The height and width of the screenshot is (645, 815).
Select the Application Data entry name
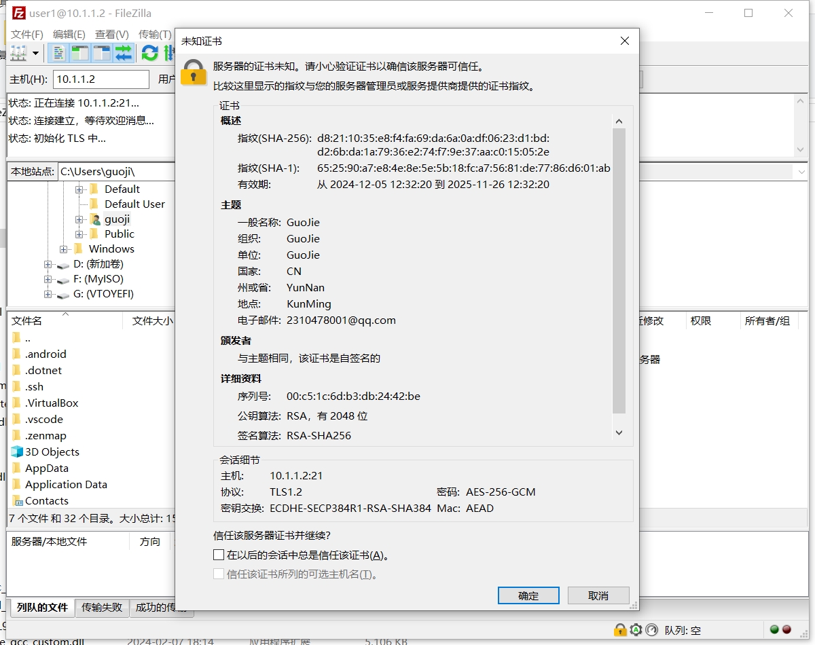click(x=66, y=484)
